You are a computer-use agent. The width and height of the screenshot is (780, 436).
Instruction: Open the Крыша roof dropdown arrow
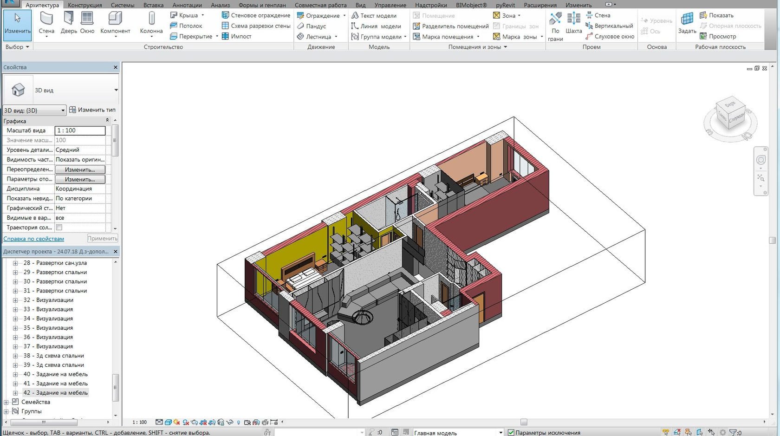(x=202, y=15)
